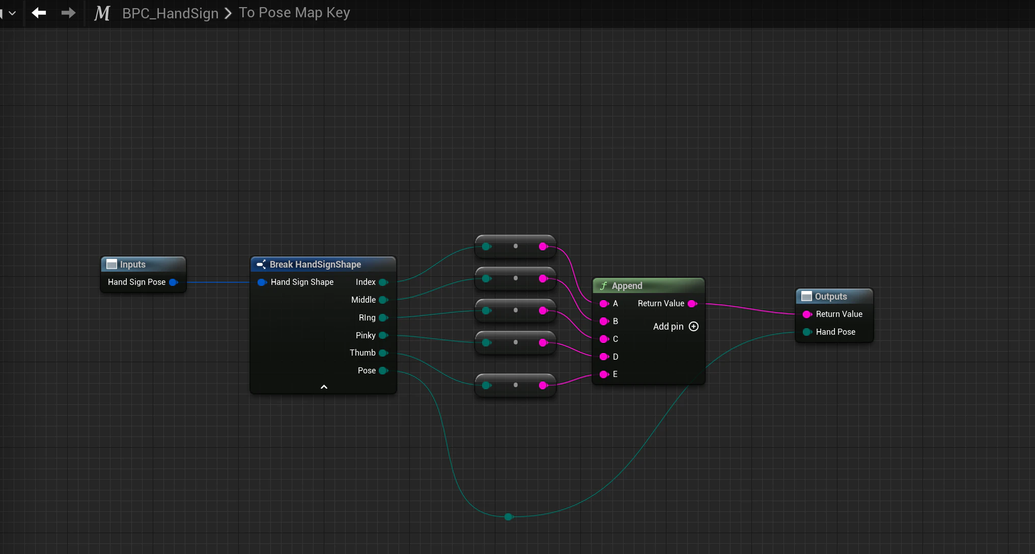This screenshot has height=554, width=1035.
Task: Open history dropdown chevron at top left
Action: click(12, 13)
